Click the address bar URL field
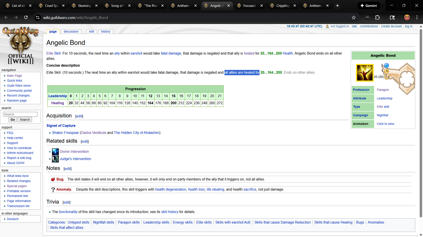This screenshot has height=237, width=423. tap(195, 17)
